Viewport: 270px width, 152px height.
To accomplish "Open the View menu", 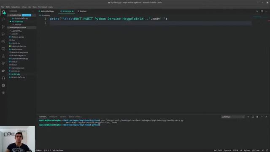I will pyautogui.click(x=24, y=7).
